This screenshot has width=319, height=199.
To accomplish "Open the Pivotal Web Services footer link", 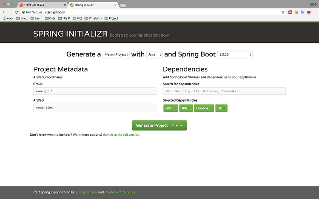I will (x=120, y=192).
